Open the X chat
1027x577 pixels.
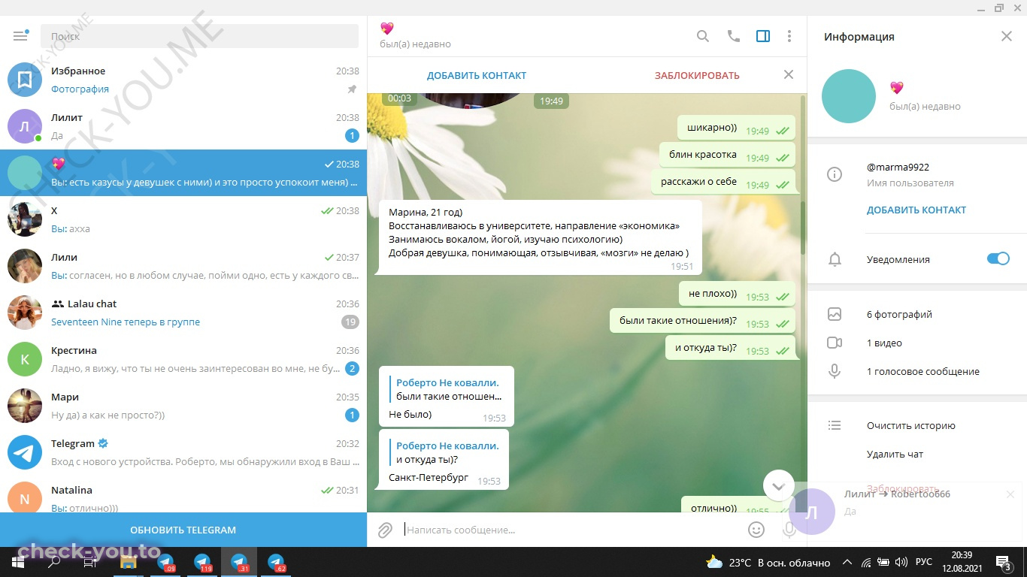point(183,219)
